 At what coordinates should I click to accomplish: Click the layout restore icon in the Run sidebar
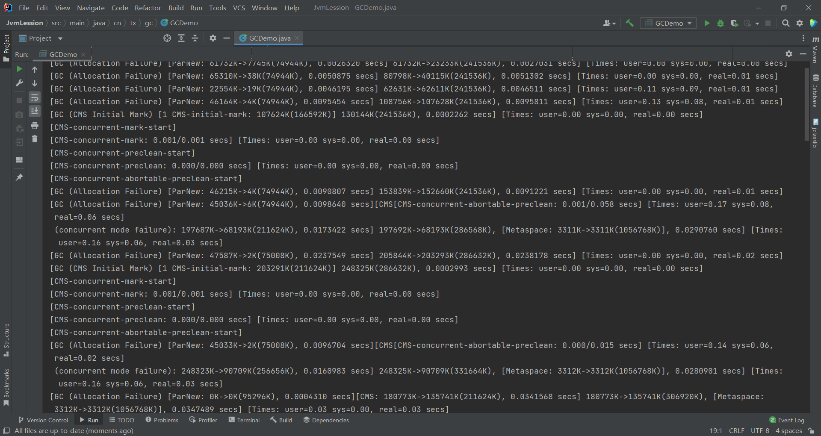(19, 159)
